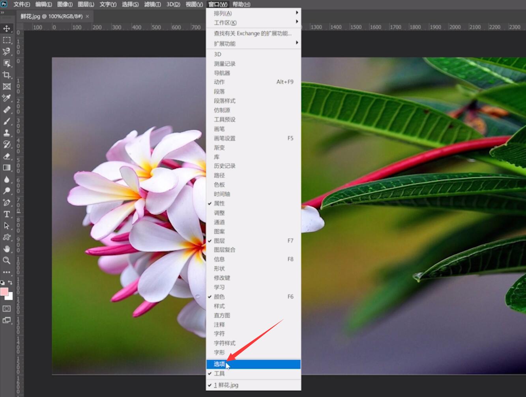
Task: Select the Frame tool
Action: pyautogui.click(x=7, y=86)
